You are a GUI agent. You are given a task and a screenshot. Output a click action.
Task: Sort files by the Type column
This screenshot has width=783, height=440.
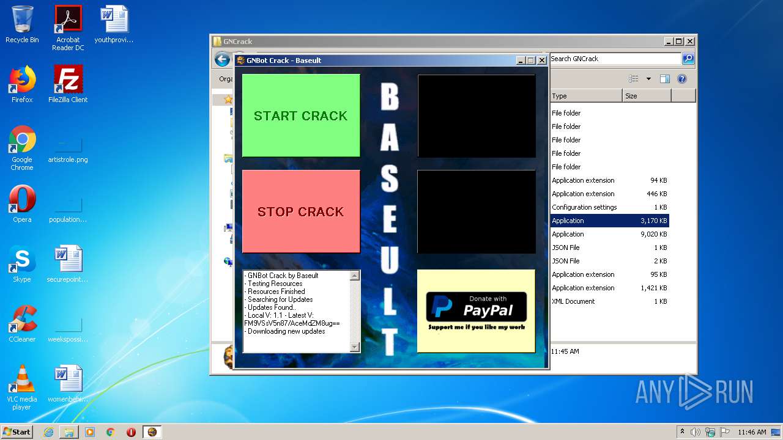[x=585, y=96]
